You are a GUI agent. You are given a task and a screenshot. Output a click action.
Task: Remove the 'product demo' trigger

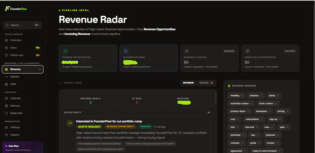(x=248, y=111)
